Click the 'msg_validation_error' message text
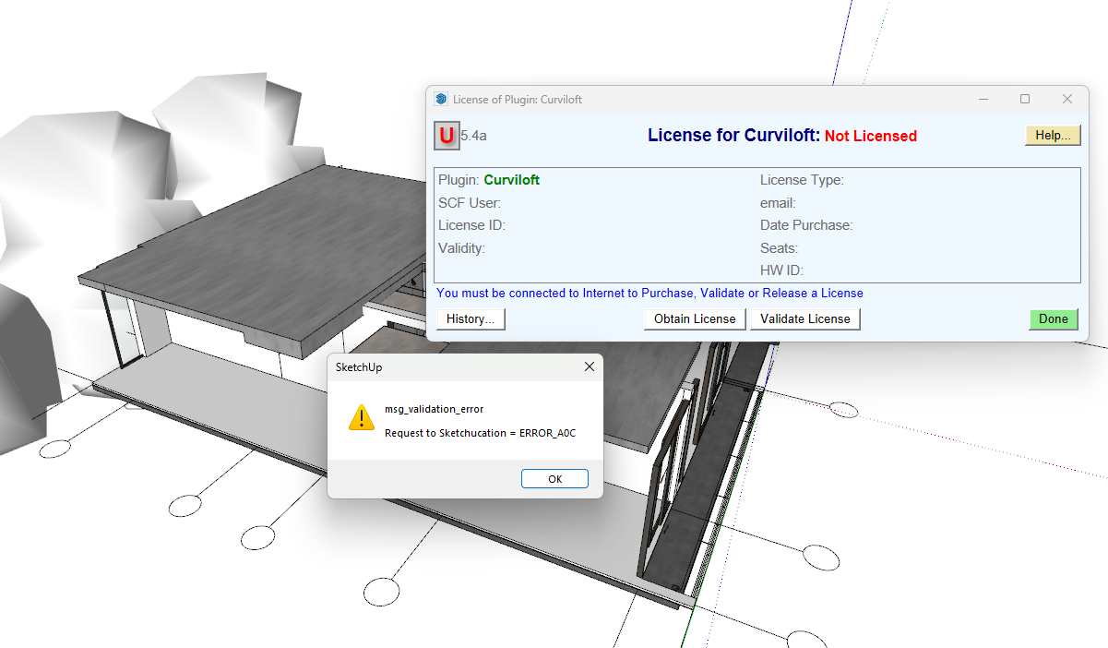Screen dimensions: 1108x648 coord(434,409)
